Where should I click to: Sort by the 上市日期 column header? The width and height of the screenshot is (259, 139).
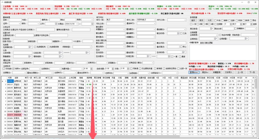click(x=72, y=77)
